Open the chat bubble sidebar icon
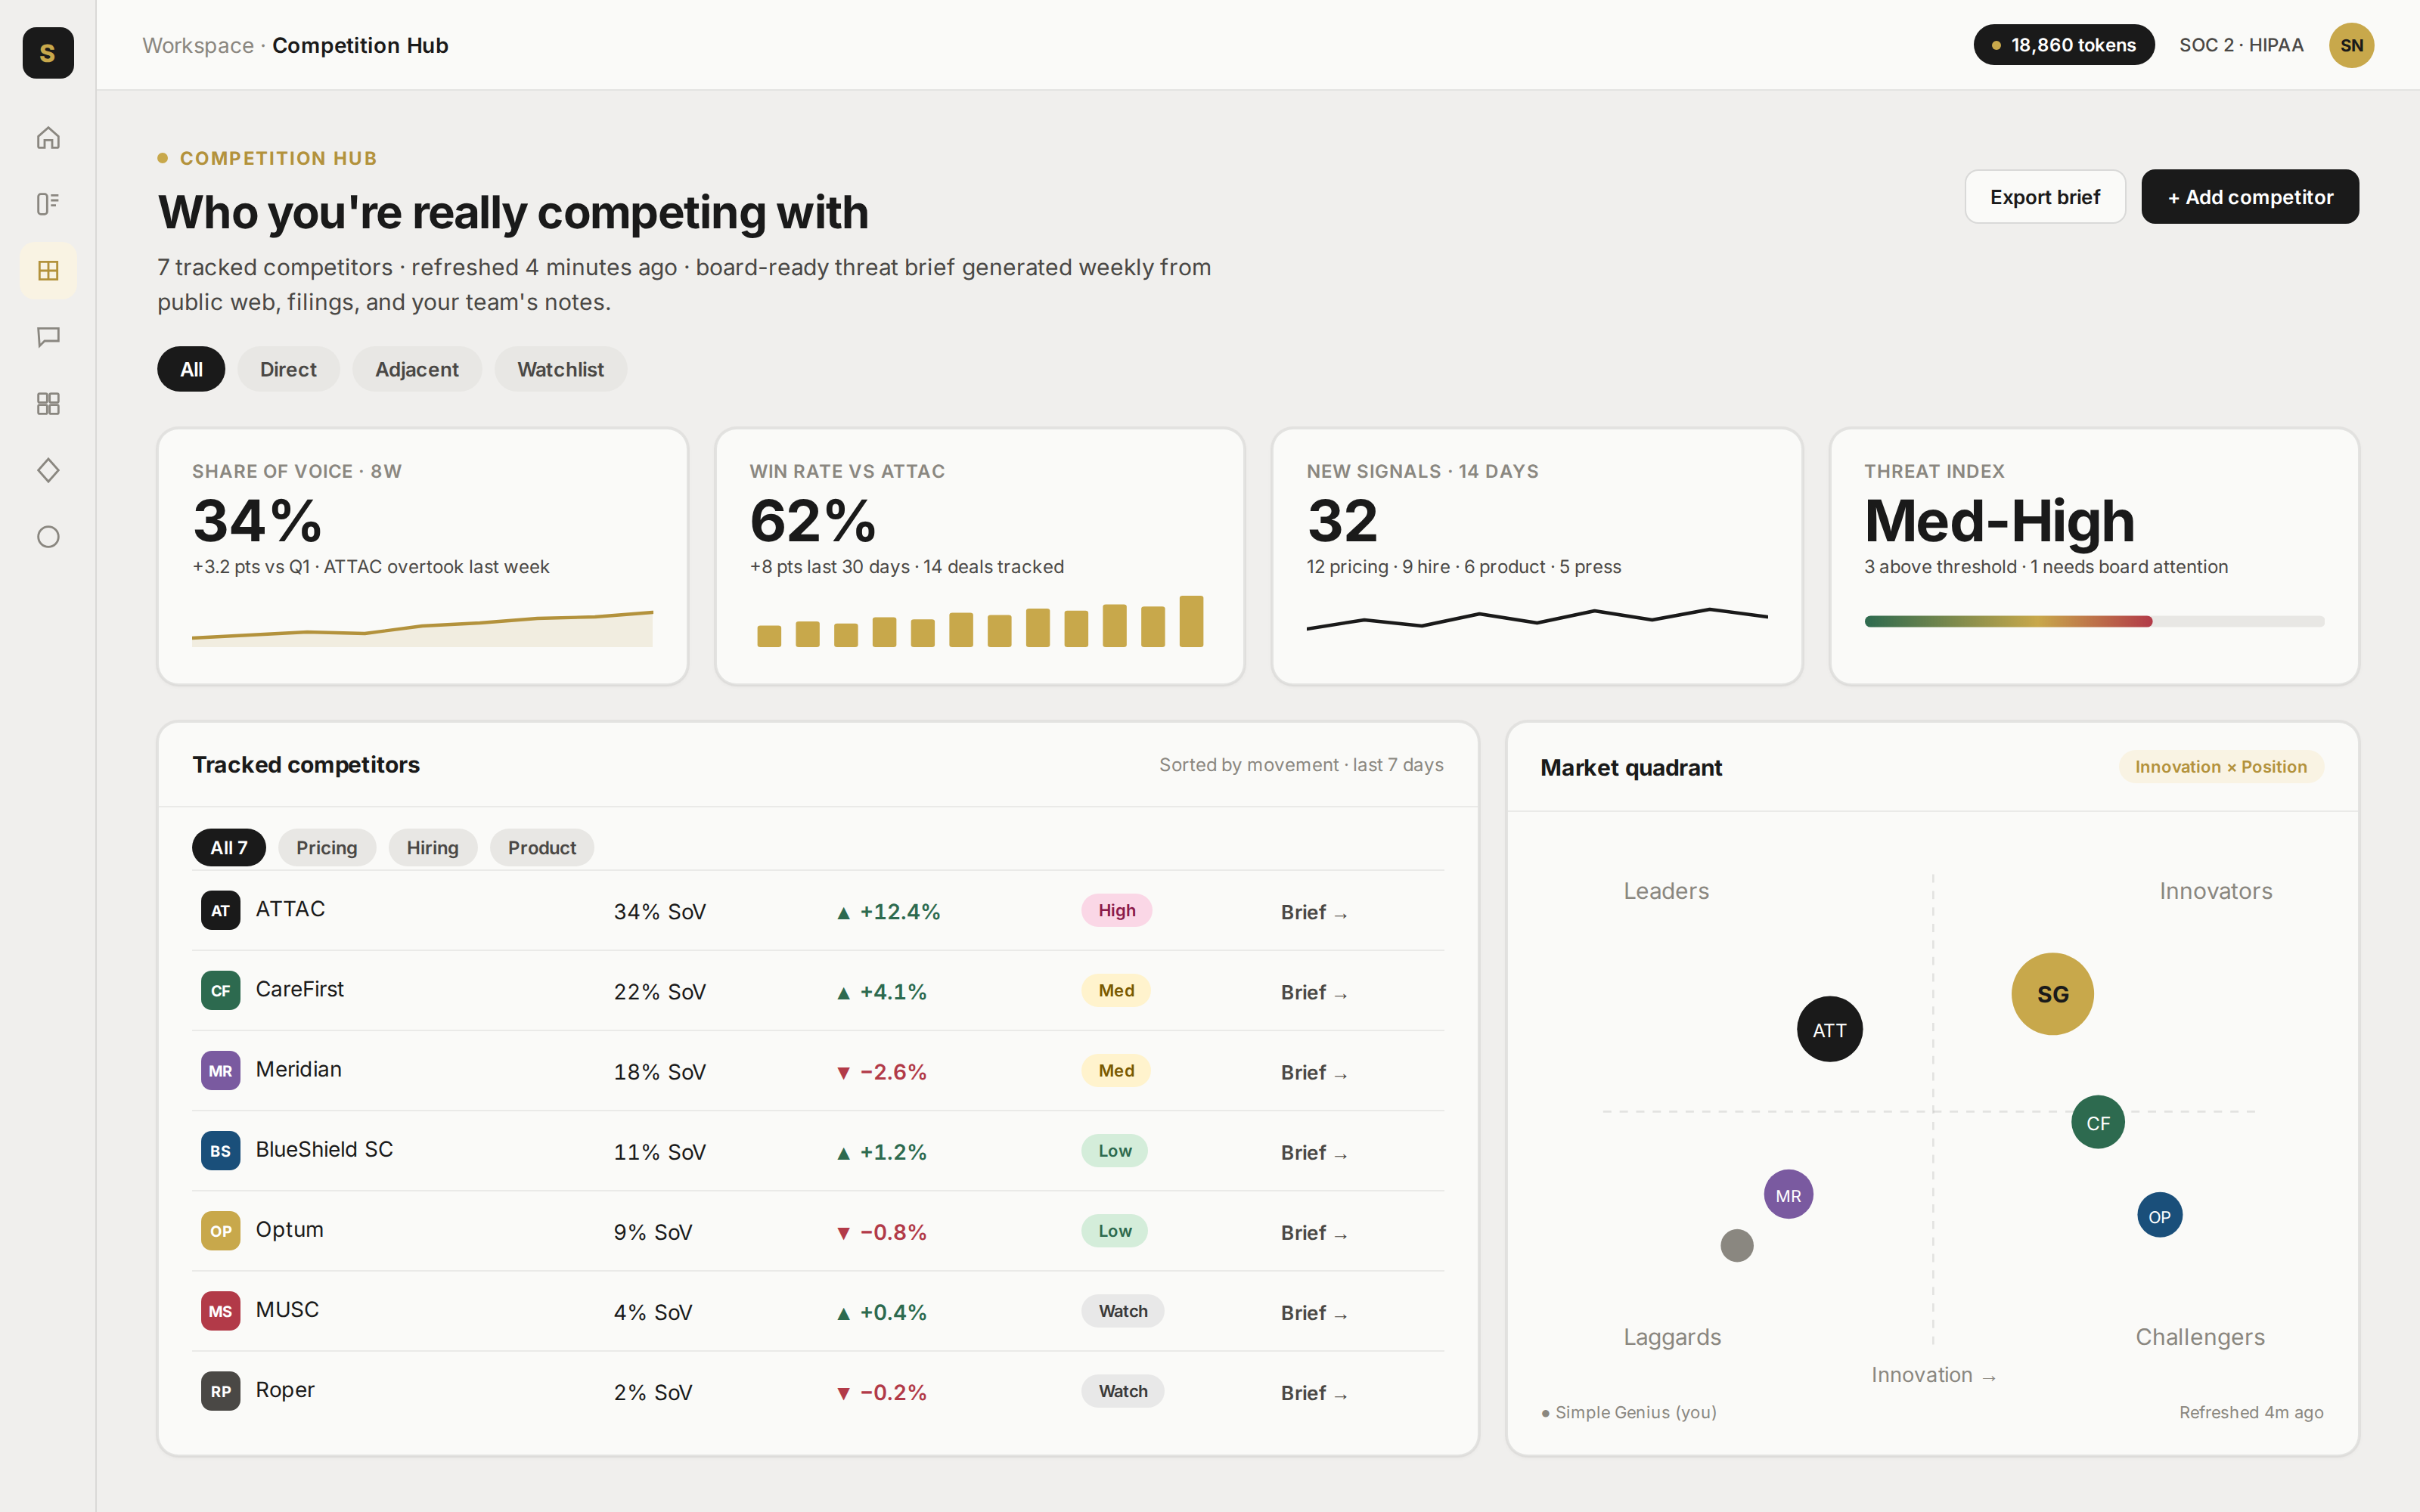Image resolution: width=2420 pixels, height=1512 pixels. (48, 337)
